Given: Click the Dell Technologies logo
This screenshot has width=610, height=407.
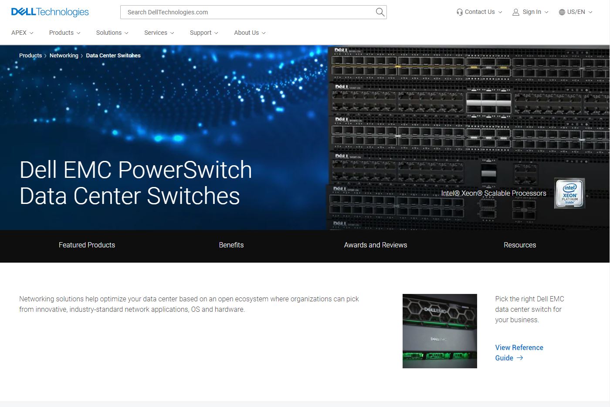Looking at the screenshot, I should tap(50, 12).
